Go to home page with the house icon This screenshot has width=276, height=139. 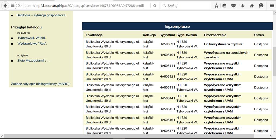[252, 6]
